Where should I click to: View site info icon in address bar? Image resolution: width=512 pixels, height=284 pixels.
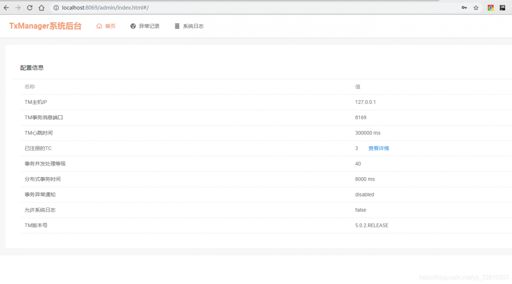click(x=56, y=8)
